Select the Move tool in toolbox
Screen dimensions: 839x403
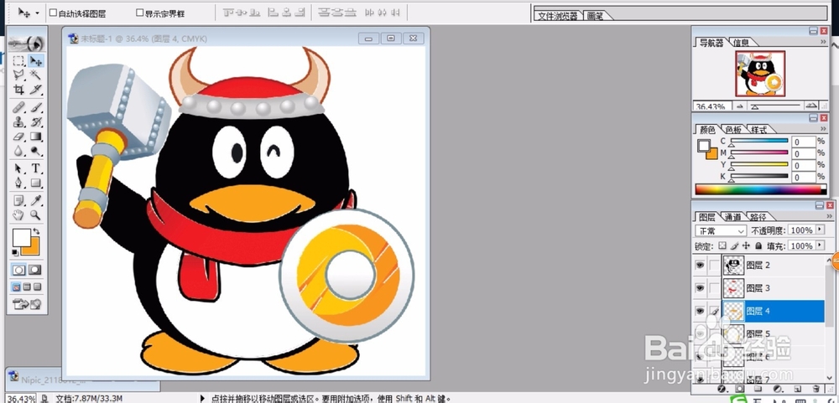36,61
